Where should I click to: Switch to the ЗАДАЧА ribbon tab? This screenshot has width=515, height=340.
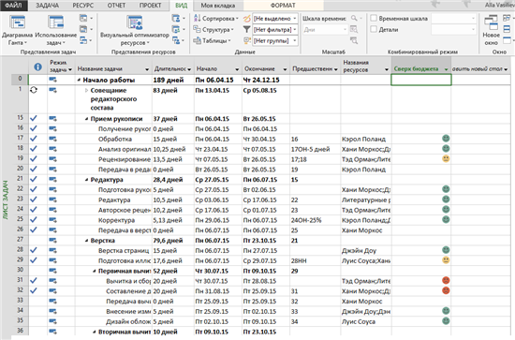(48, 6)
